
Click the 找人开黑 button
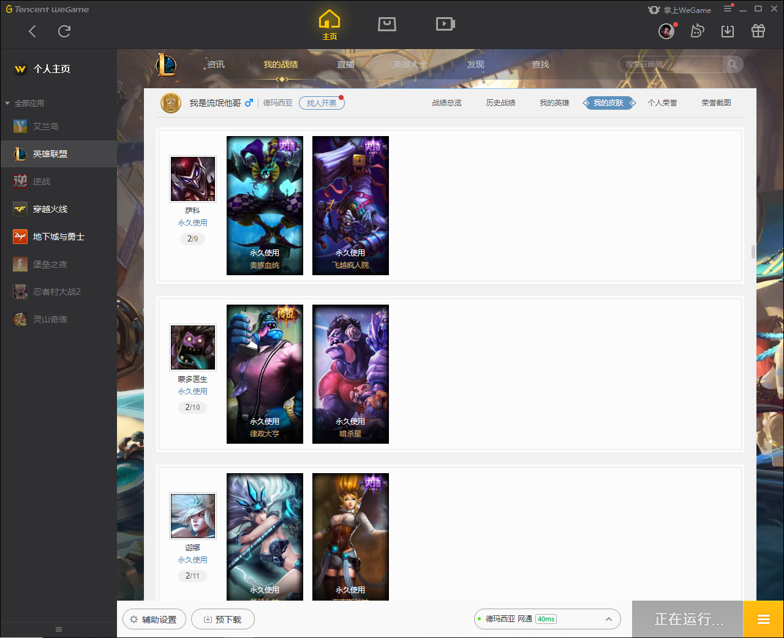coord(322,103)
